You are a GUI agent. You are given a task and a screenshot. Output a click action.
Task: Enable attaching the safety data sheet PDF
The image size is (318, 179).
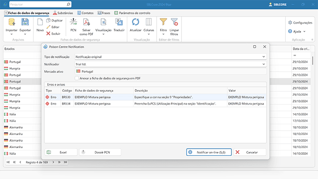(x=77, y=78)
